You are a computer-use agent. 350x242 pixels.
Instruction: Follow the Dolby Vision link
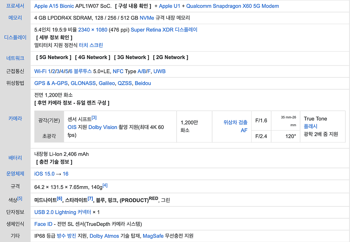tap(103, 127)
